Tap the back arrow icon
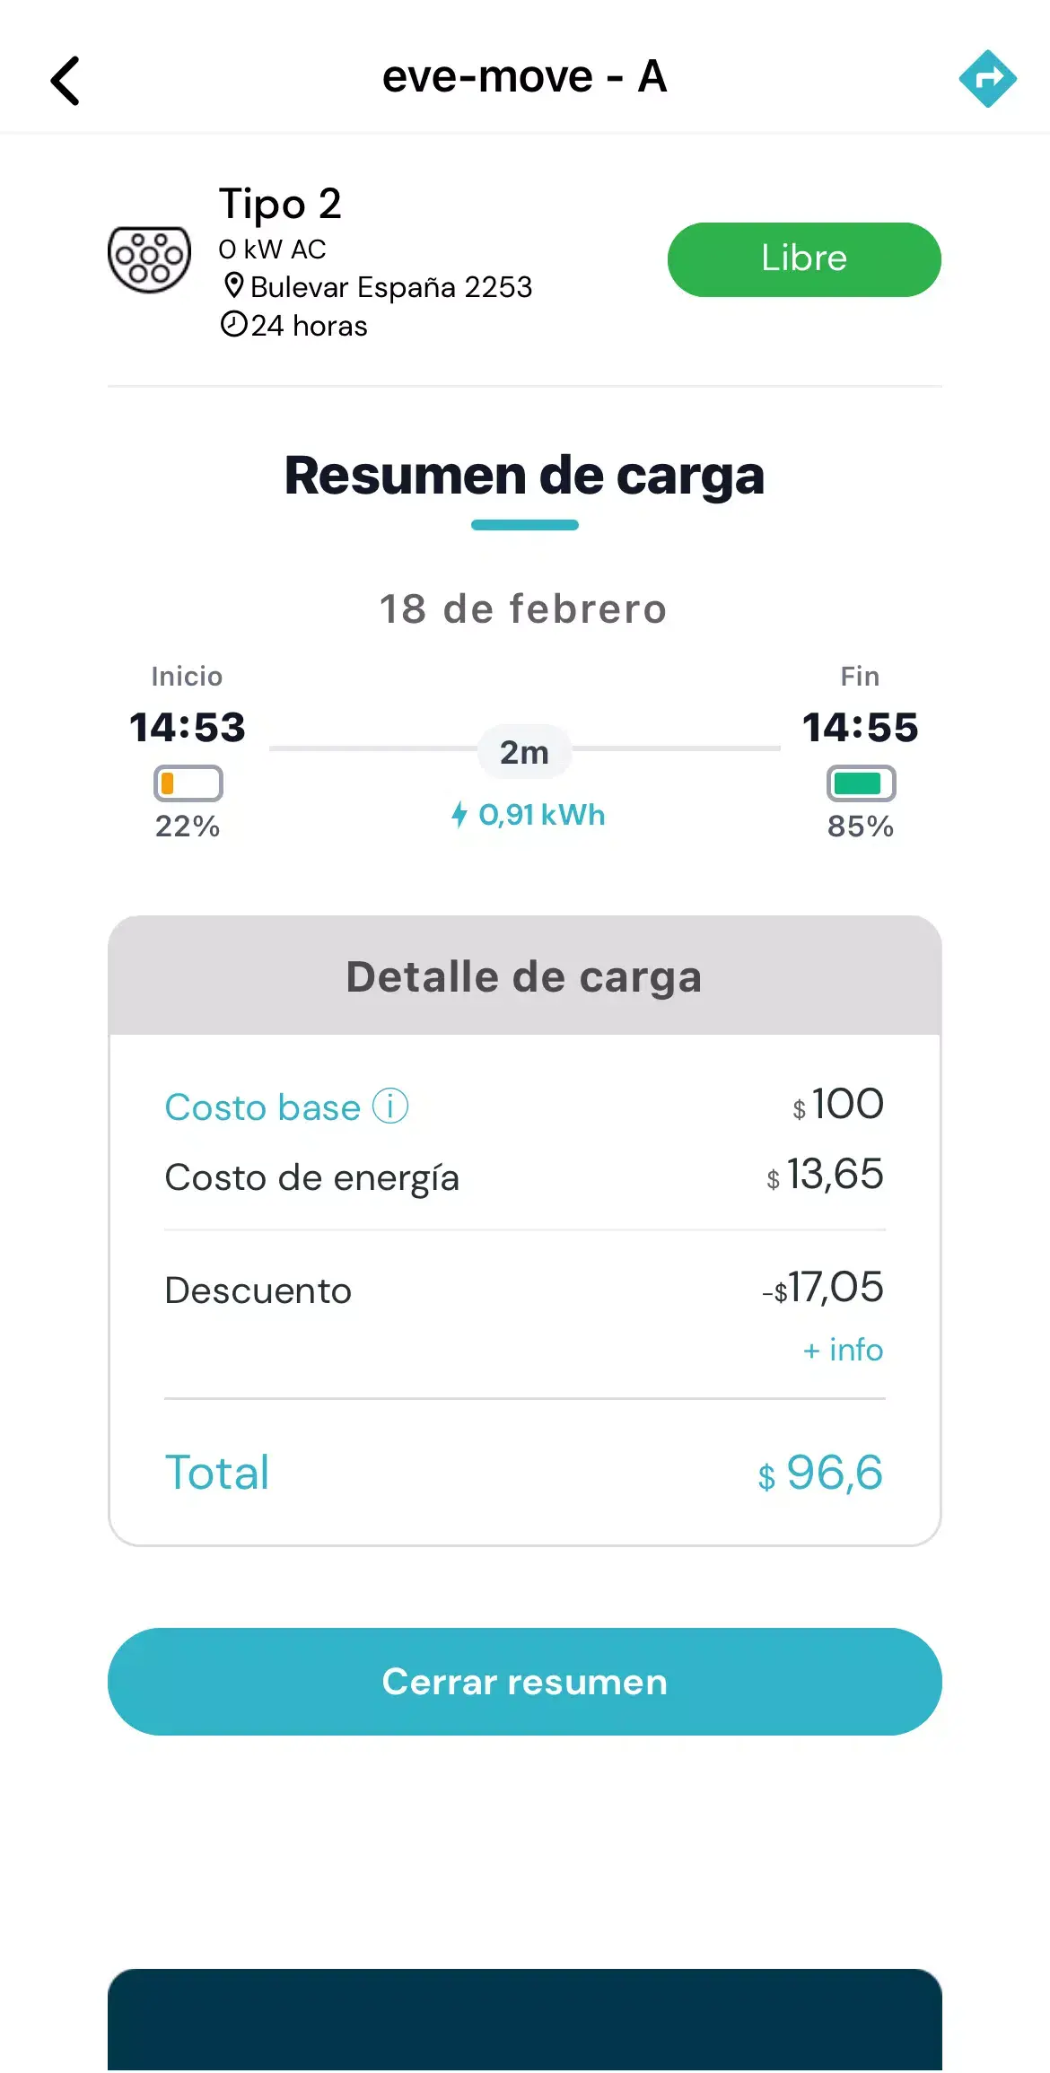 pos(66,81)
